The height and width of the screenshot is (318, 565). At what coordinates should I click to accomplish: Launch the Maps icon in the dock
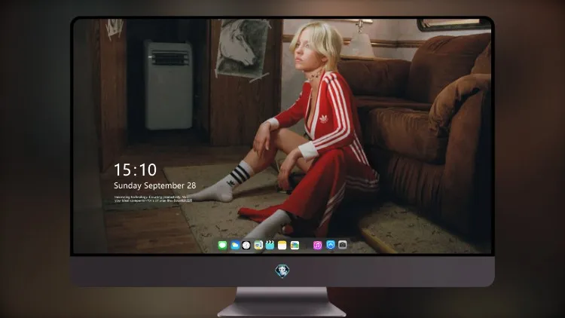click(258, 246)
